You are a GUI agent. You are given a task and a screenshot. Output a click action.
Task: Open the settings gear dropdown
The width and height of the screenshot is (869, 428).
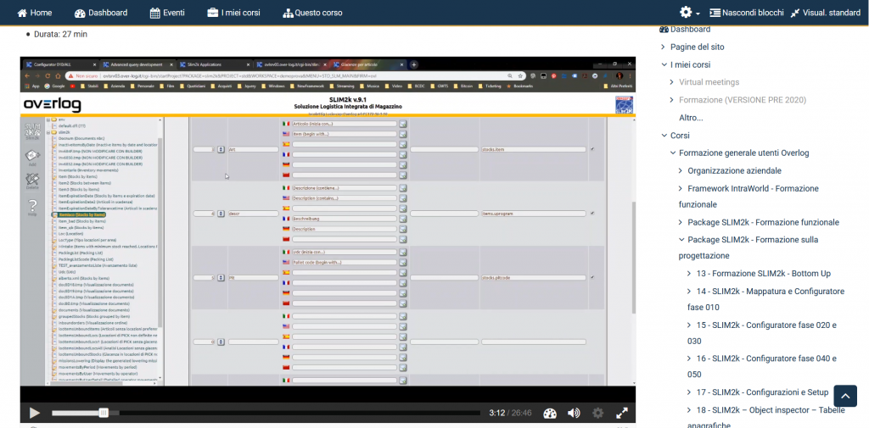[x=689, y=12]
